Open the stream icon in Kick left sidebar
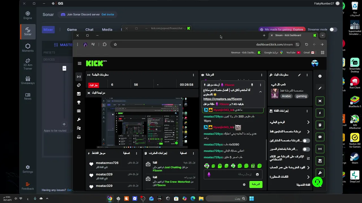Image resolution: width=362 pixels, height=203 pixels. pos(79,76)
